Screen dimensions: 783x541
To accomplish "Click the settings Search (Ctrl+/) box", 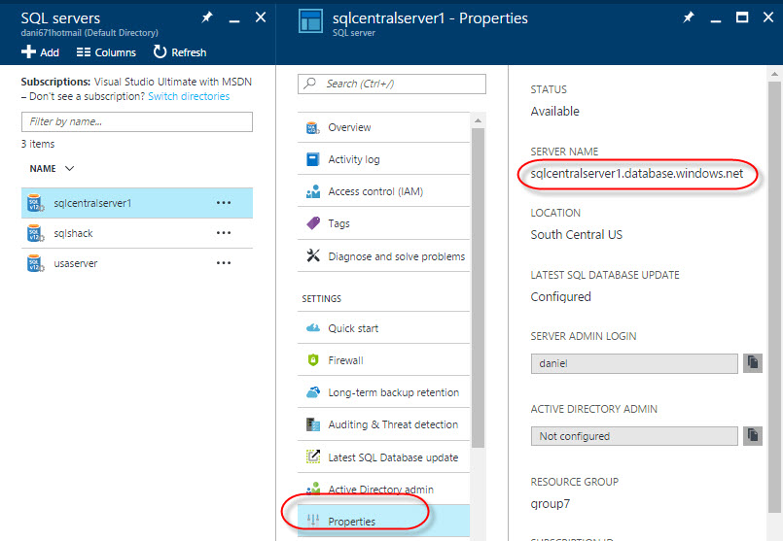I will [391, 84].
